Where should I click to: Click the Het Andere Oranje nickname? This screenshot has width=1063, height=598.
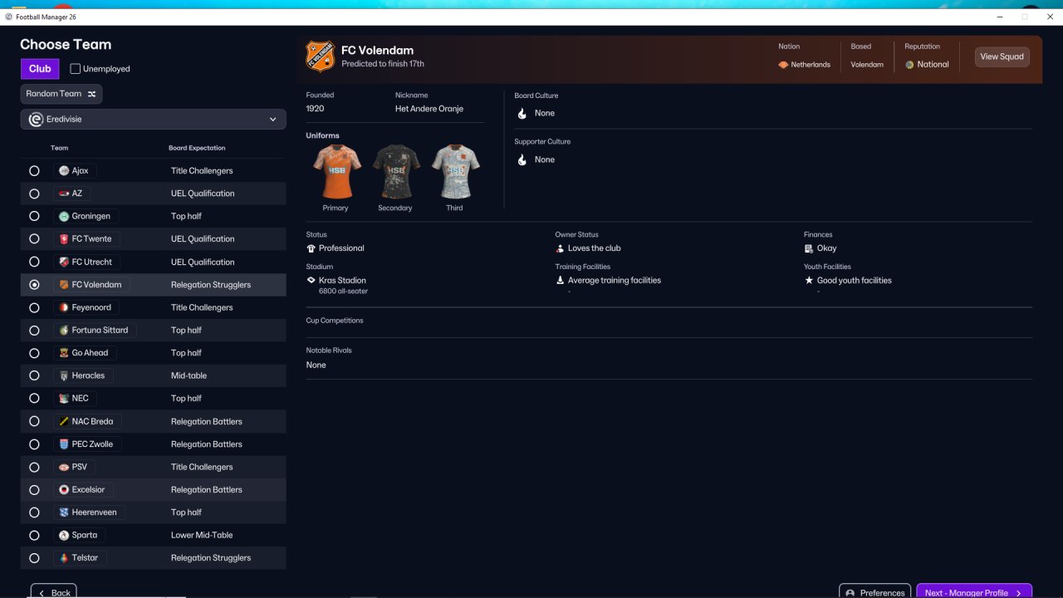[x=429, y=109]
